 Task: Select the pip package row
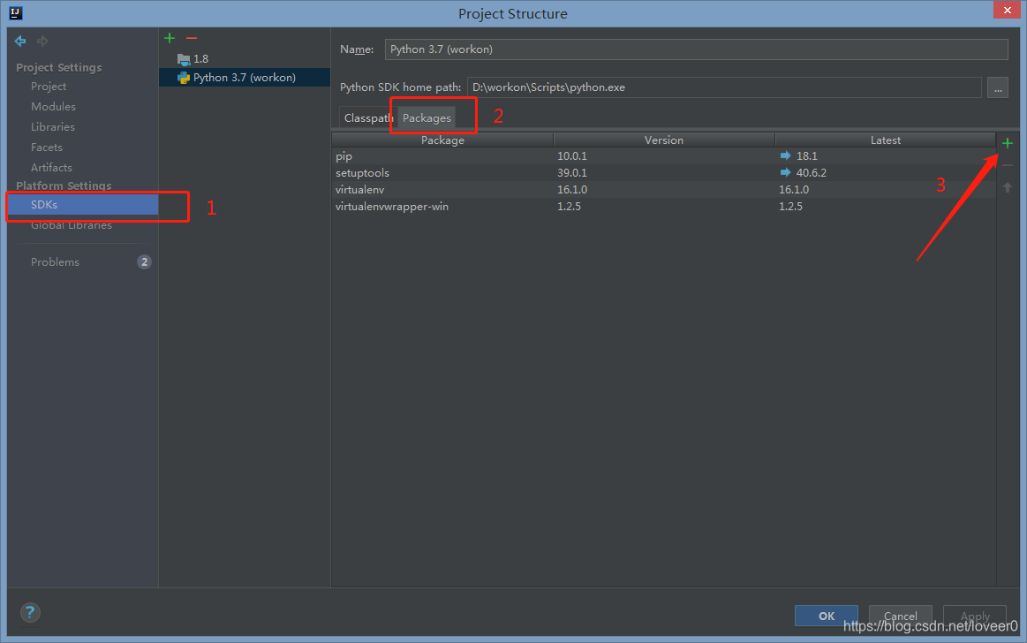(663, 155)
